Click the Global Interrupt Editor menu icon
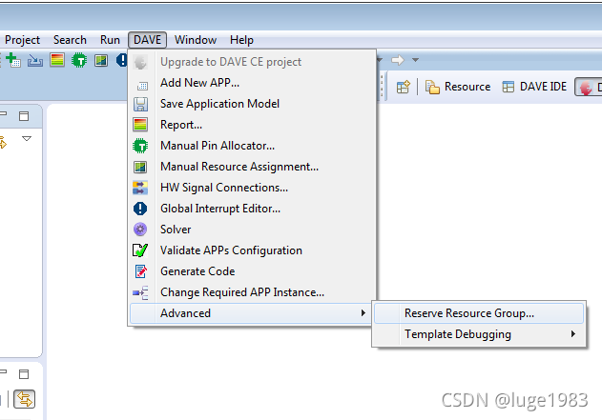 [140, 209]
